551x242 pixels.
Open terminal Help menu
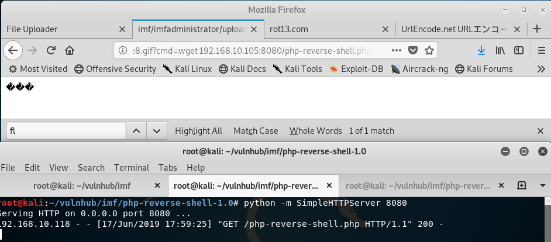[x=196, y=168]
